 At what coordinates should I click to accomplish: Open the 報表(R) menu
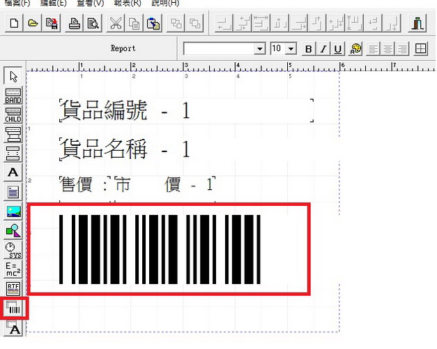(128, 3)
